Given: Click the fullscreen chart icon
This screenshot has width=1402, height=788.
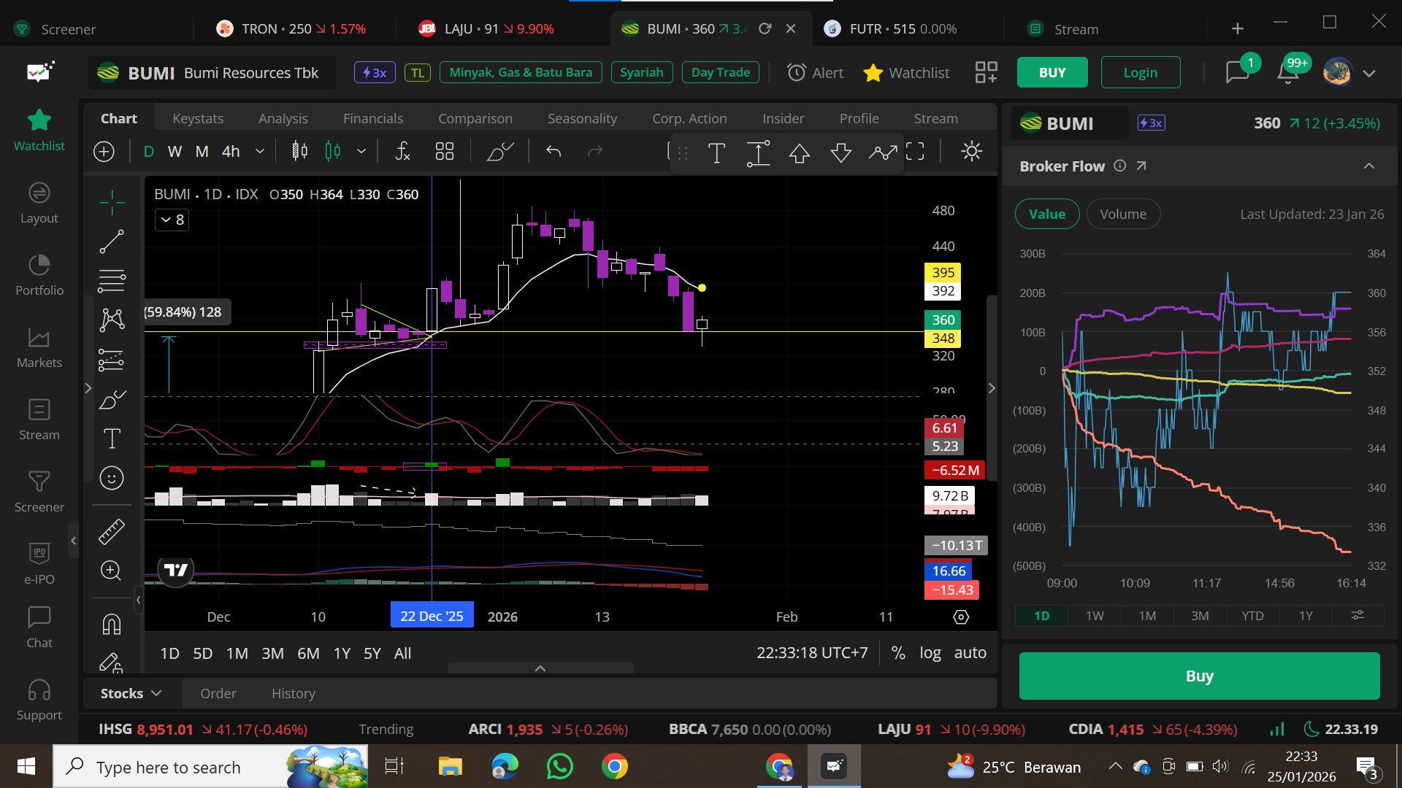Looking at the screenshot, I should tap(915, 152).
